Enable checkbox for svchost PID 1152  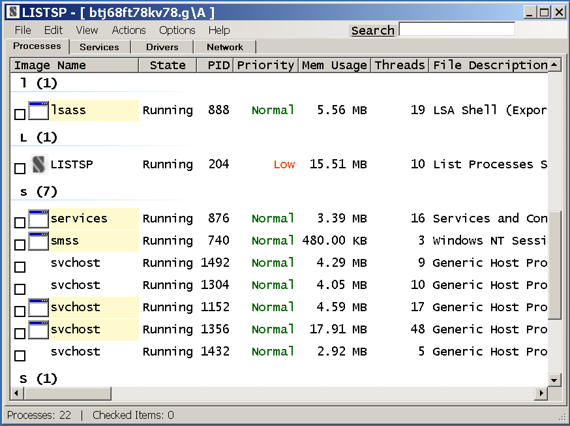coord(20,311)
